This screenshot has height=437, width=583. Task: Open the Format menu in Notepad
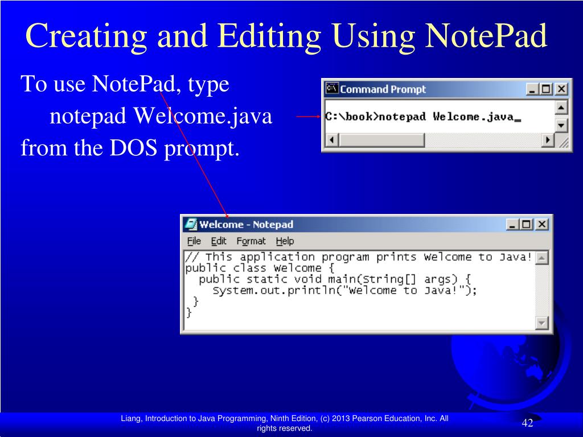pyautogui.click(x=251, y=241)
